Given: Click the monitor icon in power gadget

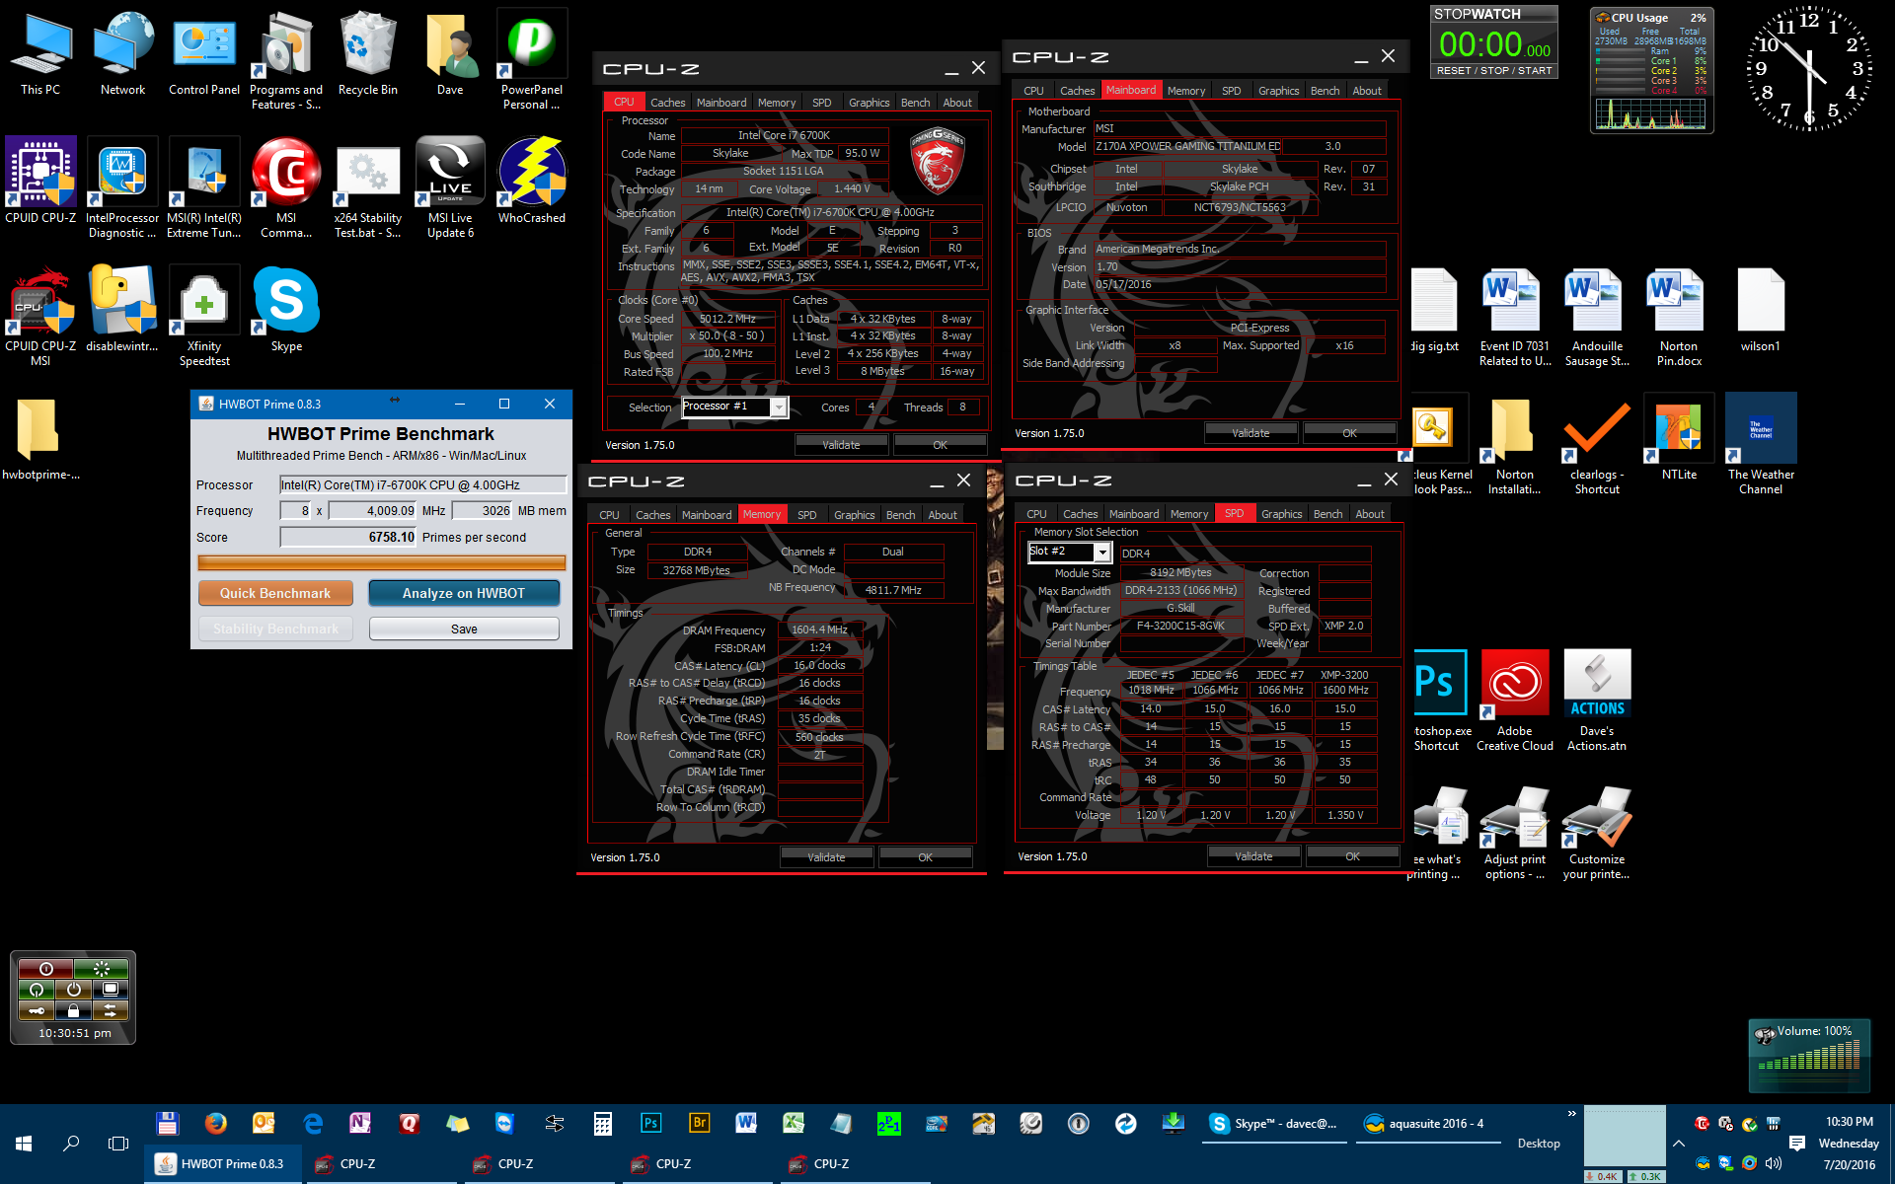Looking at the screenshot, I should (x=110, y=990).
